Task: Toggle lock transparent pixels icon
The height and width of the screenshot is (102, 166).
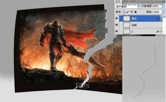Action: [x=124, y=12]
